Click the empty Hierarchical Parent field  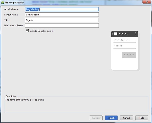click(62, 26)
